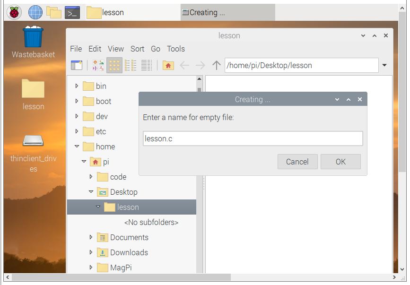Go up to the parent folder
Screen dimensions: 410x285
pos(216,65)
